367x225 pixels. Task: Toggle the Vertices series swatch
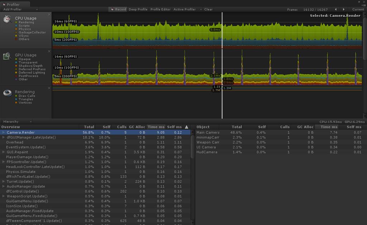[x=16, y=103]
